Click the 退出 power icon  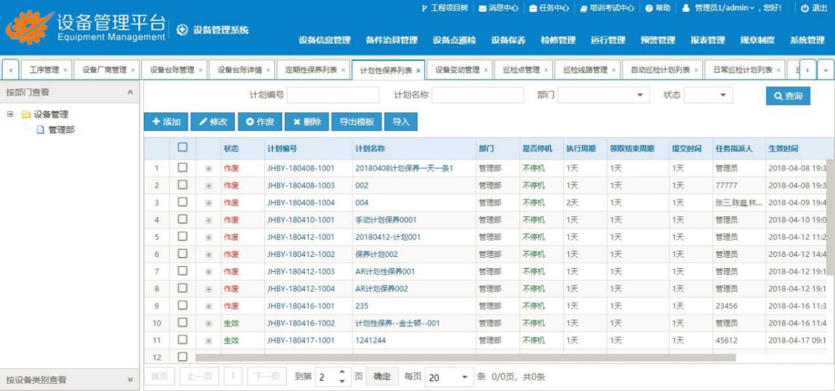tap(805, 8)
